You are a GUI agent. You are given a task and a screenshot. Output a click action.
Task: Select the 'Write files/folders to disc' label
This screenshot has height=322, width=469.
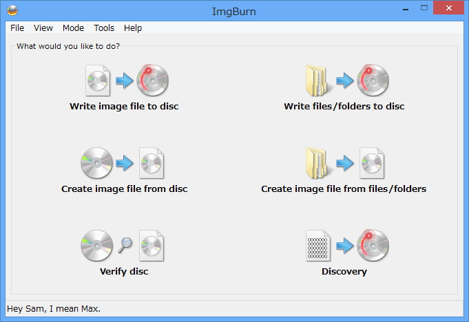pos(344,107)
